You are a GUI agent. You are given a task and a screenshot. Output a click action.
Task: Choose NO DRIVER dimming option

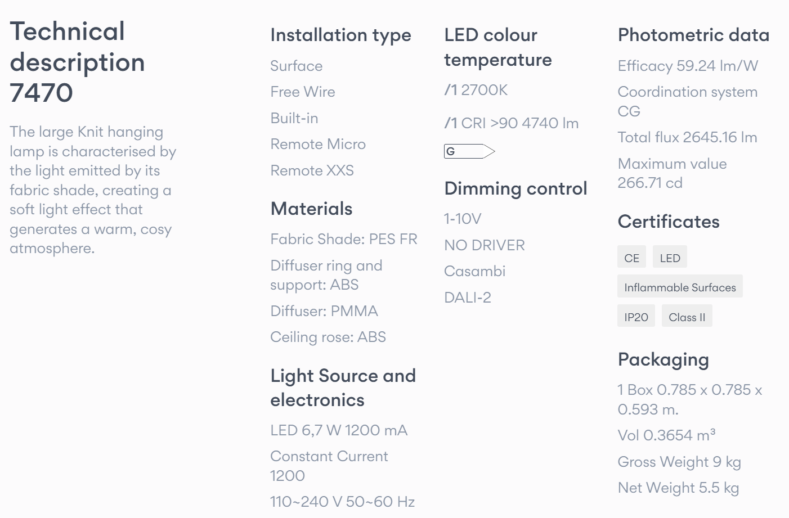(485, 245)
